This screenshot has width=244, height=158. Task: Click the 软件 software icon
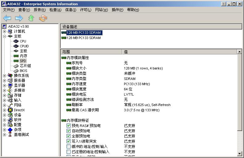pos(10,120)
